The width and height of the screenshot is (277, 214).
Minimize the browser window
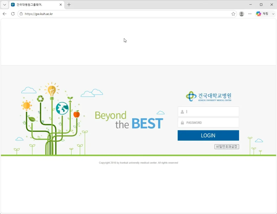pyautogui.click(x=250, y=5)
